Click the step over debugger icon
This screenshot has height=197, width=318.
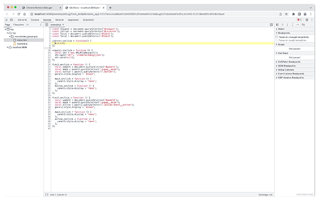(282, 25)
